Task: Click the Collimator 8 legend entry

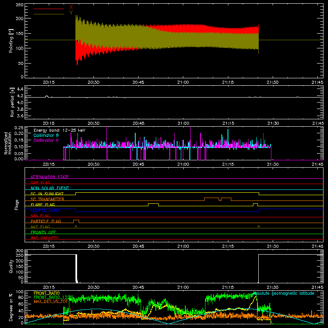Action: tap(46, 135)
